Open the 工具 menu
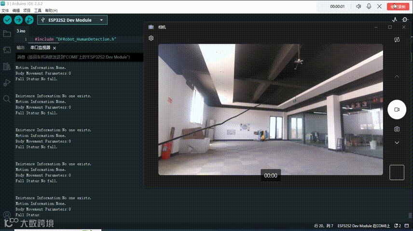 point(38,11)
